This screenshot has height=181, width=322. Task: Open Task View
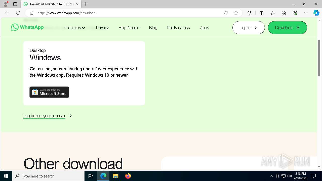click(91, 176)
